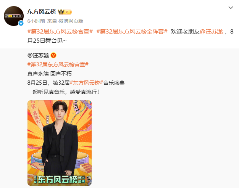The height and width of the screenshot is (188, 239).
Task: Open hashtag 第32届东方风云榜全阵容
Action: [132, 32]
